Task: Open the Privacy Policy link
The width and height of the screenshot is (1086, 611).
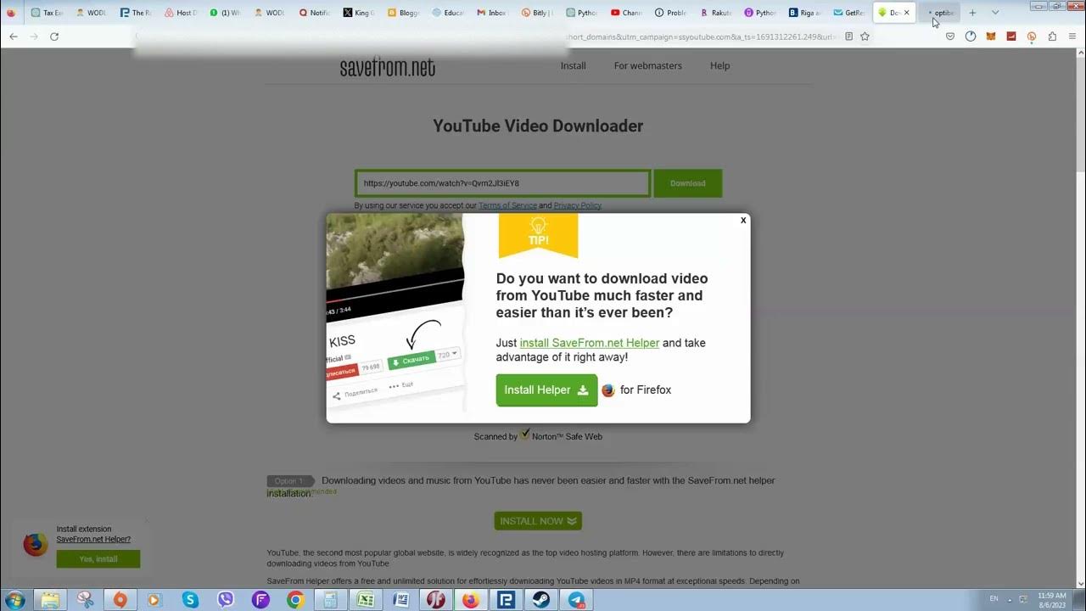Action: [x=578, y=205]
